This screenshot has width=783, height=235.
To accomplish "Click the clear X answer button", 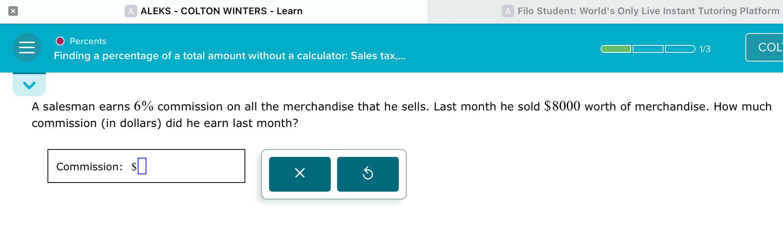I will tap(300, 174).
